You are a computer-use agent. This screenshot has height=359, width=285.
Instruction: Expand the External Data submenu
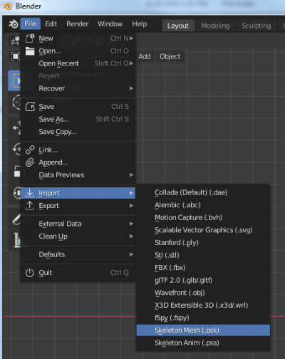click(131, 224)
